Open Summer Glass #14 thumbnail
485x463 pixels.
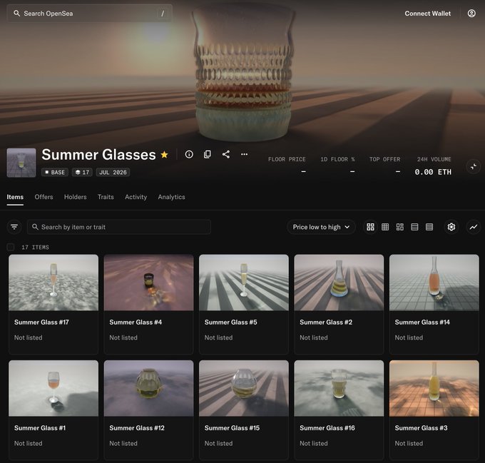click(434, 283)
